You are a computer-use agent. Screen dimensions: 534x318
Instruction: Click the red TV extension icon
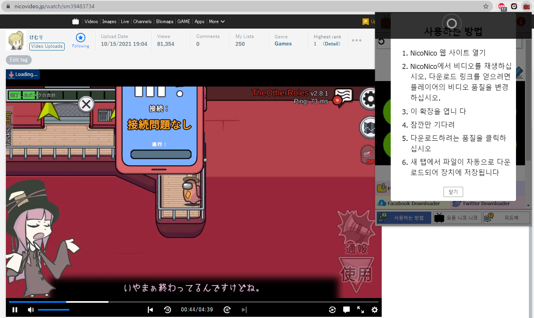(526, 7)
